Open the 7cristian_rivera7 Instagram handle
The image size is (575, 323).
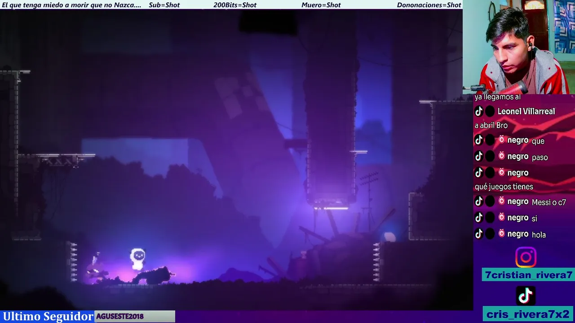[528, 275]
